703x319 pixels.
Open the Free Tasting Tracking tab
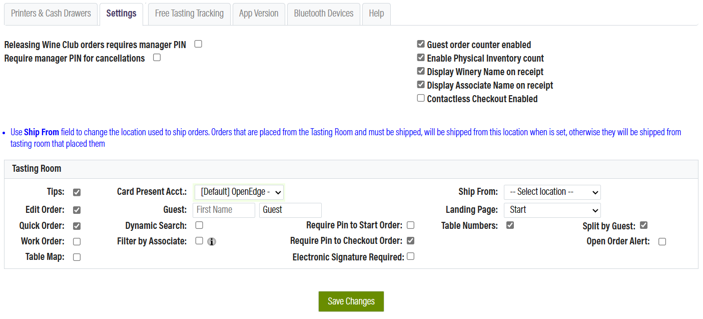click(189, 14)
